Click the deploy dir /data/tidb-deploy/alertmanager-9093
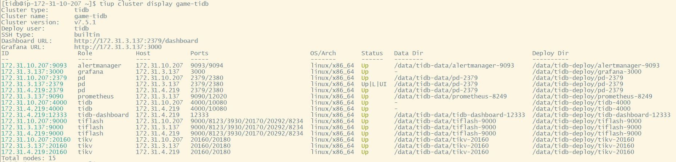This screenshot has width=676, height=162. (x=596, y=65)
